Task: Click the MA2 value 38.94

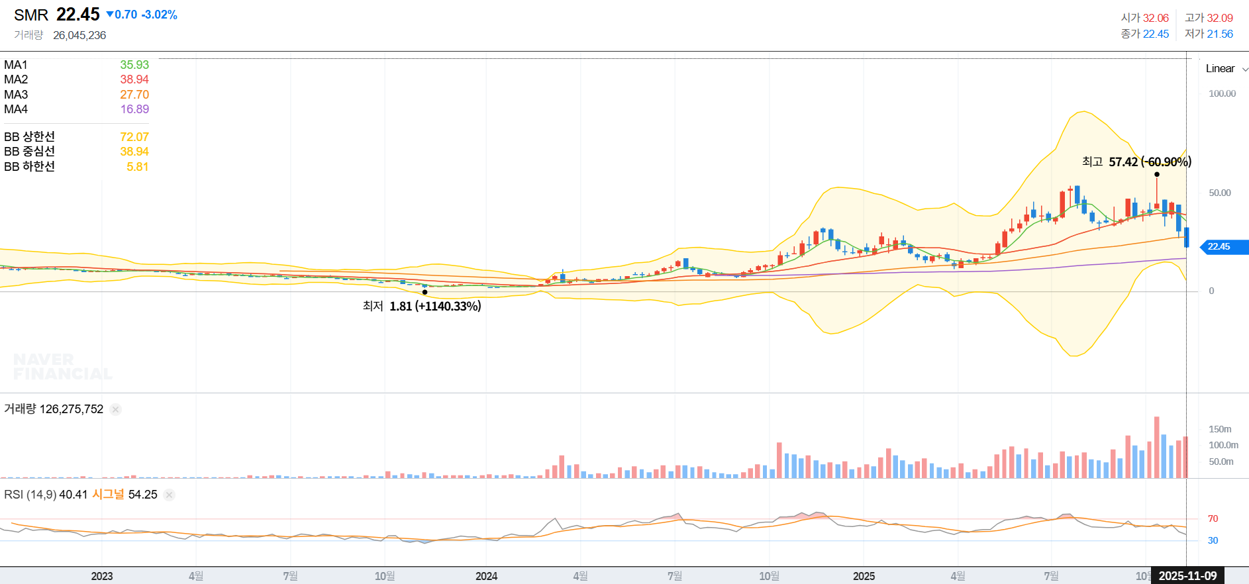Action: coord(134,79)
